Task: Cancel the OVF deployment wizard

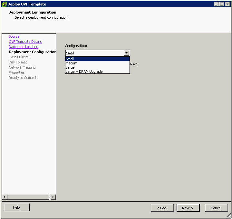Action: (216, 208)
